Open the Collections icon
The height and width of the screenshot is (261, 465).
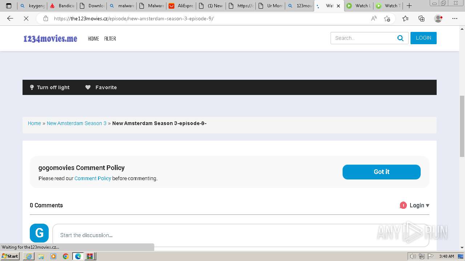pos(421,18)
